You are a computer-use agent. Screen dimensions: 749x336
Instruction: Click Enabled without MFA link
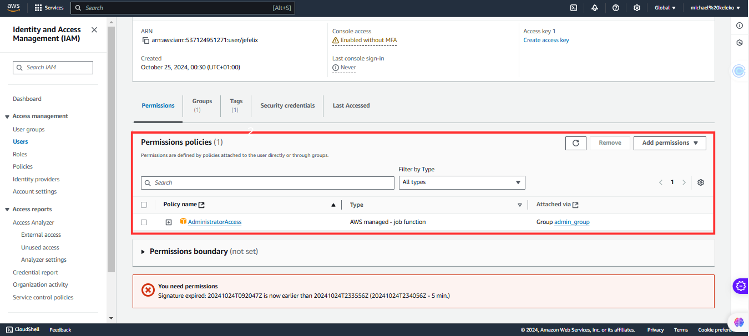click(x=368, y=40)
